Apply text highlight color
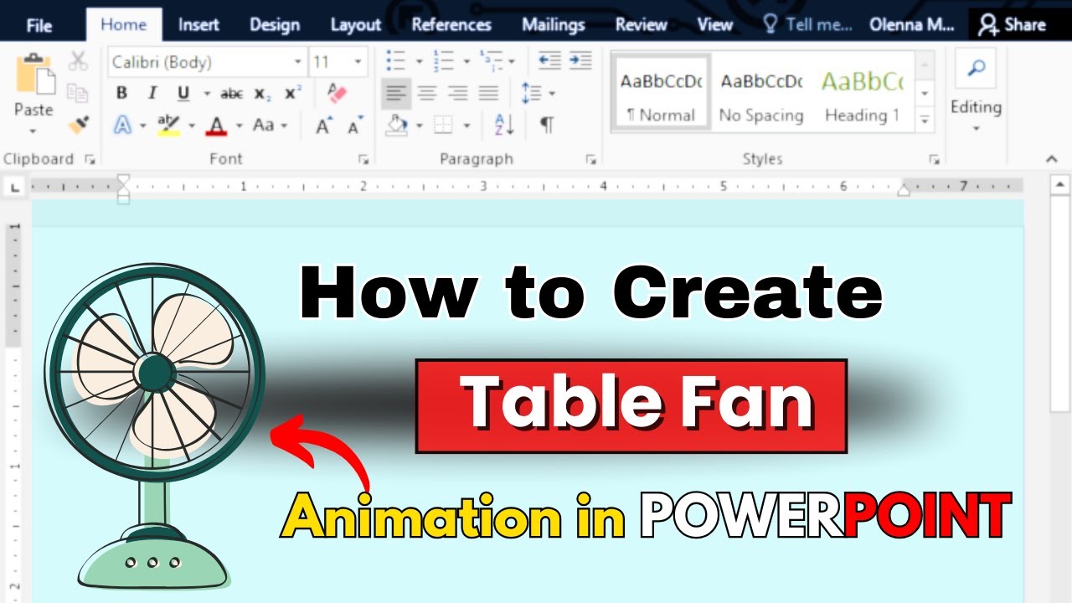The height and width of the screenshot is (603, 1072). click(x=168, y=126)
